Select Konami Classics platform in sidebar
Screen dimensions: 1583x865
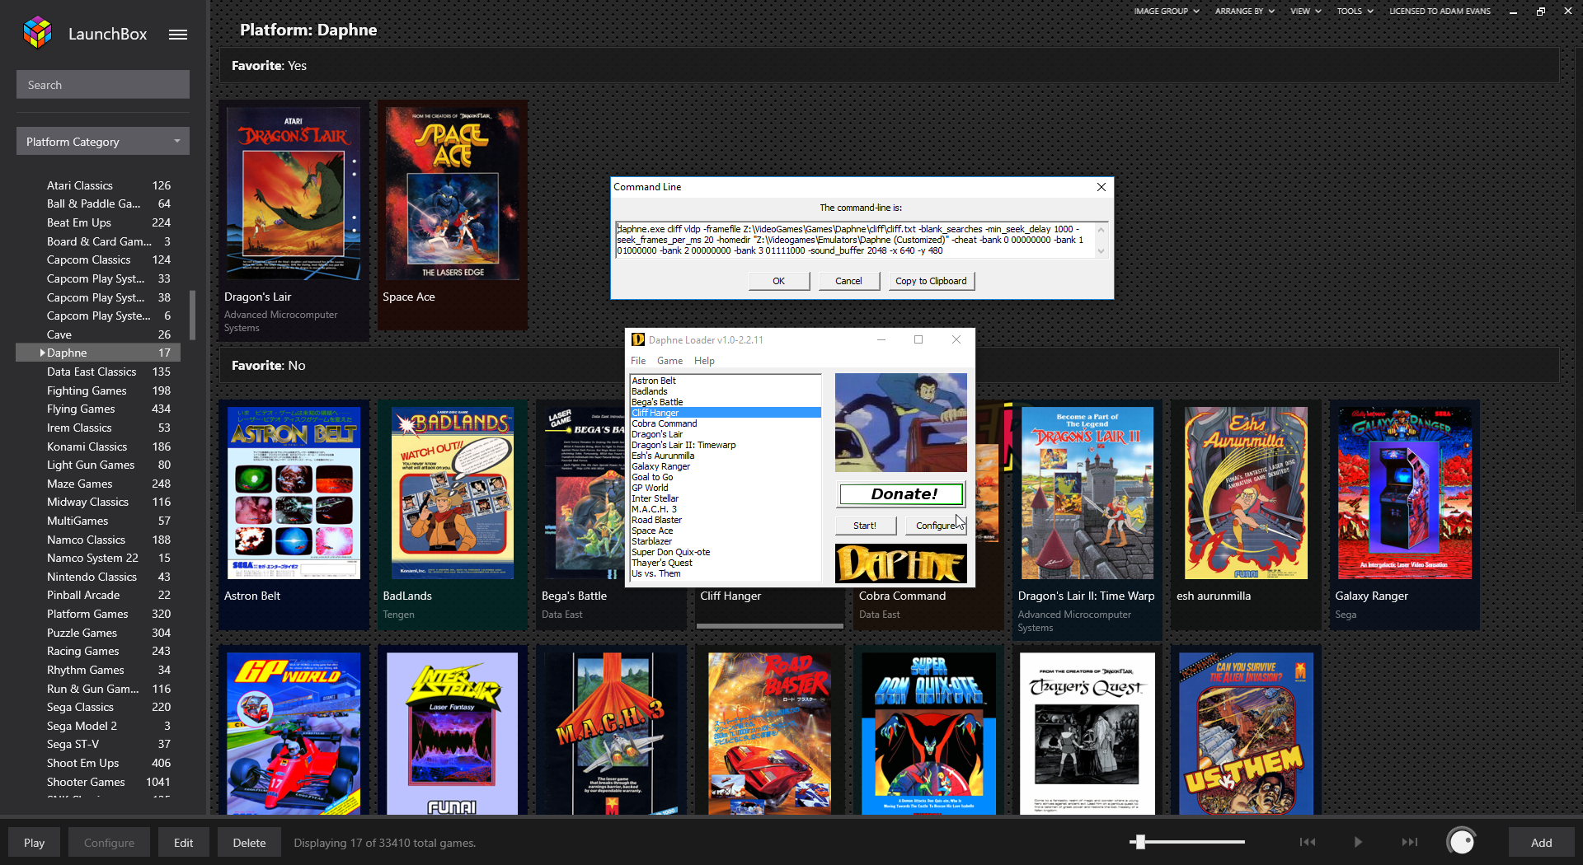(98, 447)
